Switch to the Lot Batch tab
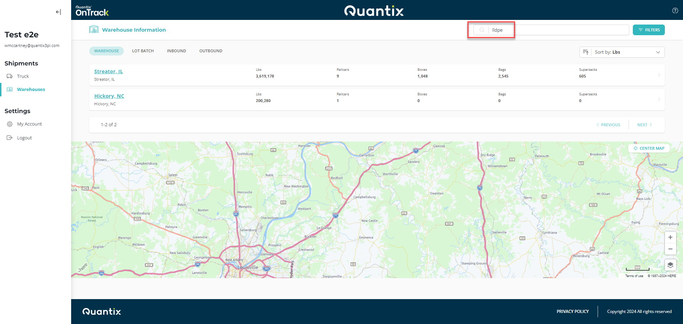Viewport: 683px width, 324px height. click(x=143, y=51)
